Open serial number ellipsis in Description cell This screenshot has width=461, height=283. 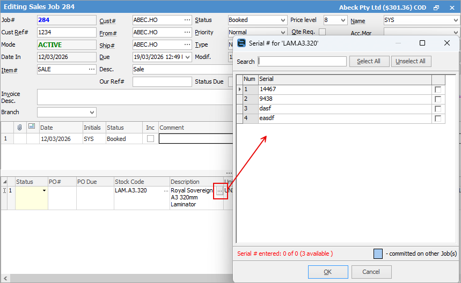coord(219,191)
